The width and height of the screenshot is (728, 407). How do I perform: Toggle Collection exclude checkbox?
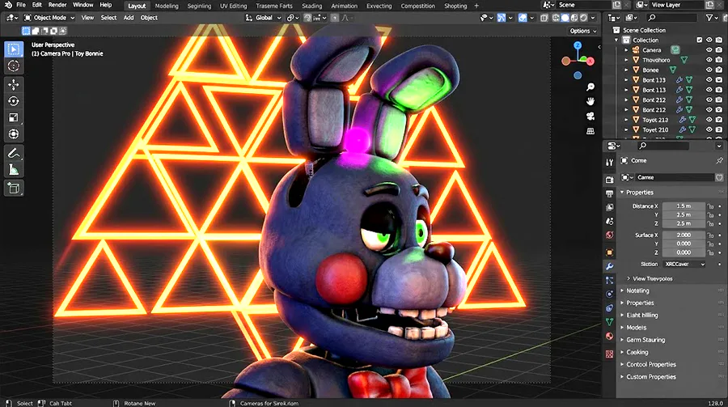pos(699,40)
